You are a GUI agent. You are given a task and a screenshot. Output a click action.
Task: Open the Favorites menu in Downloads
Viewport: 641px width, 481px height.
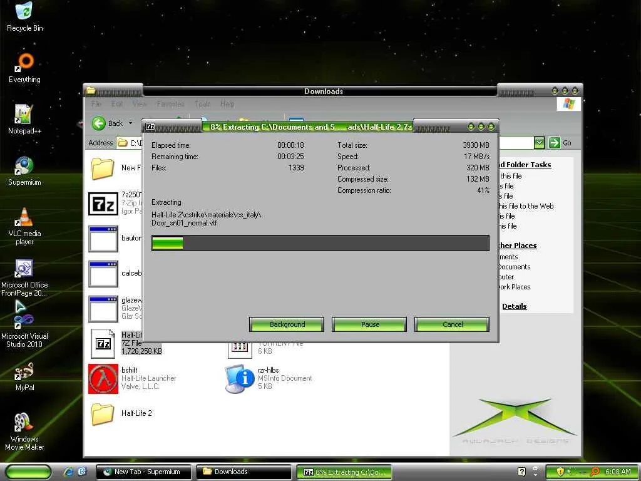coord(170,104)
